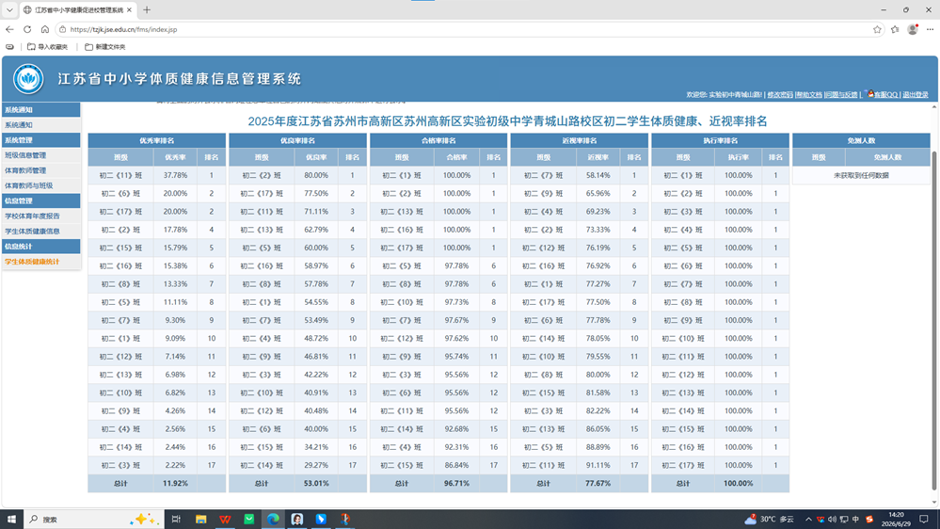This screenshot has height=529, width=940.
Task: Open the Windows Start menu
Action: (11, 520)
